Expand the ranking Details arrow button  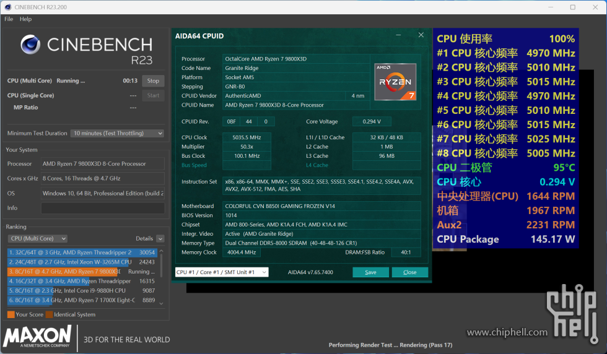tap(160, 239)
